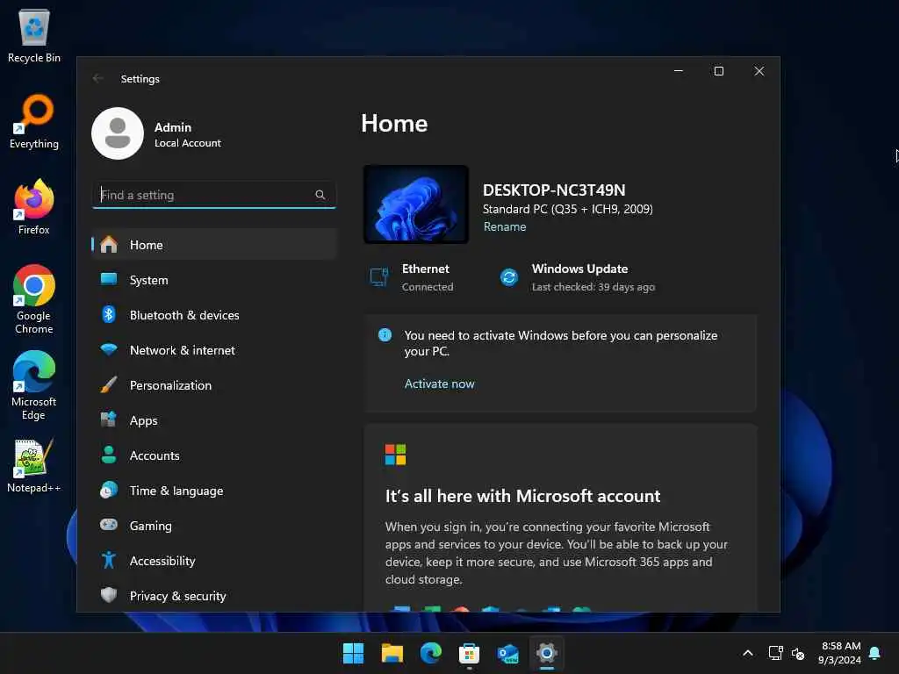899x674 pixels.
Task: Open Microsoft Store from taskbar
Action: coord(469,653)
